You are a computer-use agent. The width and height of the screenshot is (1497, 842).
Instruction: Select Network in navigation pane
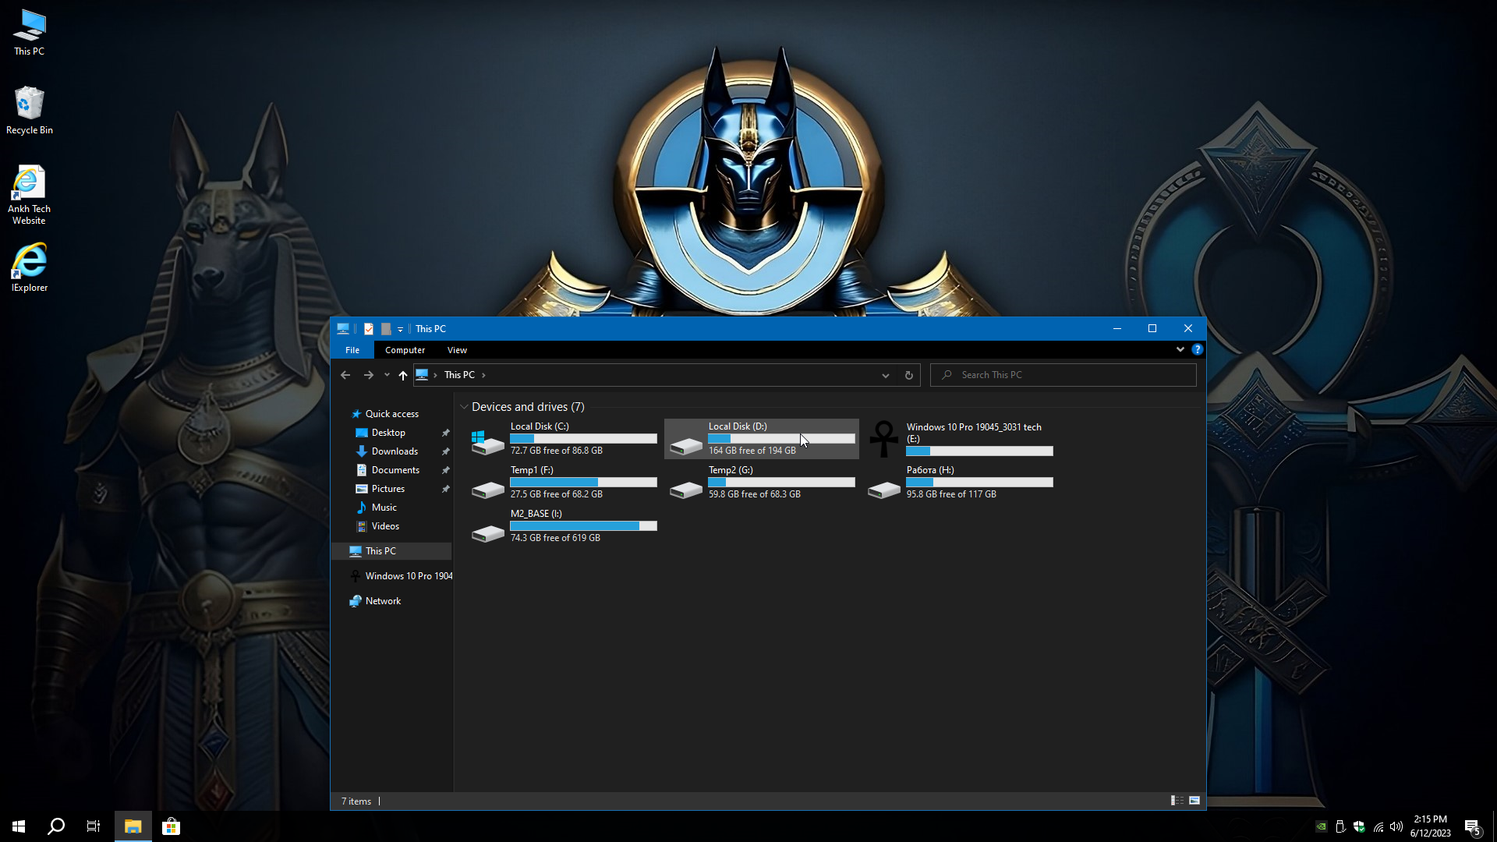tap(383, 601)
